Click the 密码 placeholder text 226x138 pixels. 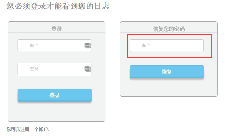(34, 69)
